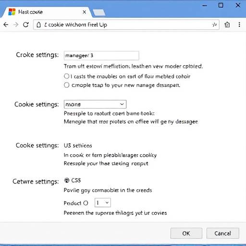Select the CSS radio button

[x=67, y=180]
